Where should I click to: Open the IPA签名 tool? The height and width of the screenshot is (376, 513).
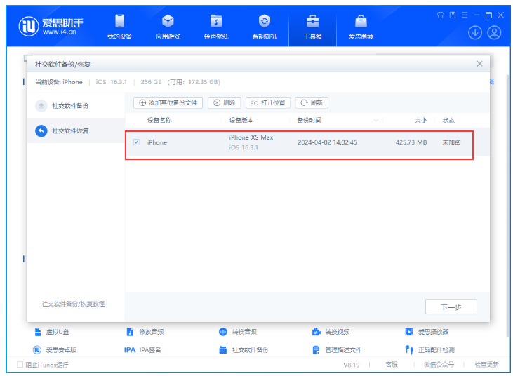[x=142, y=350]
